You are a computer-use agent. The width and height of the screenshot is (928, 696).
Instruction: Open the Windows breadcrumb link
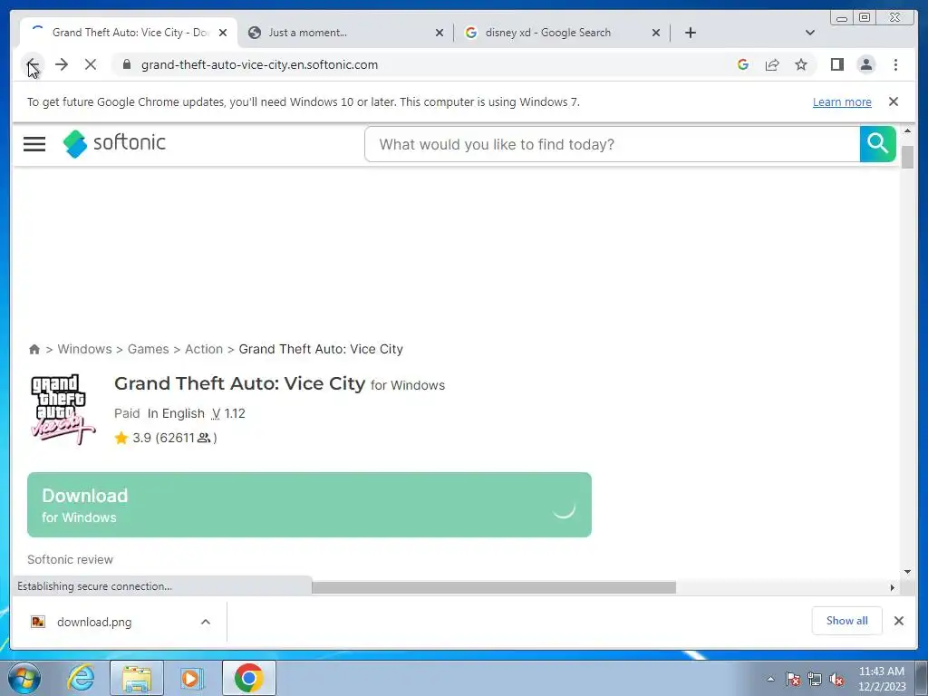tap(84, 349)
